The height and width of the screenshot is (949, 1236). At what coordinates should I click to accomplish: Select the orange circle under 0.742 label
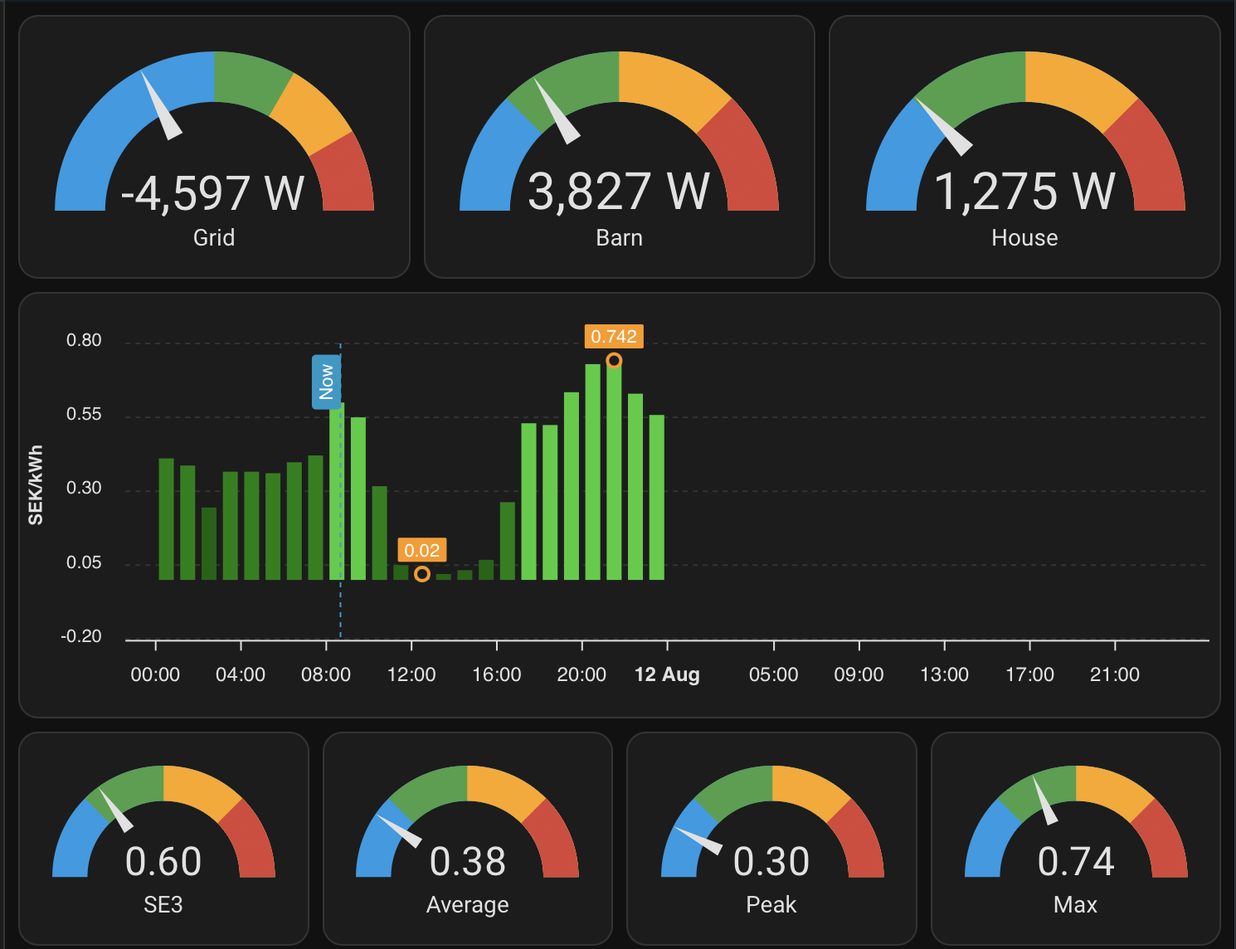point(614,361)
